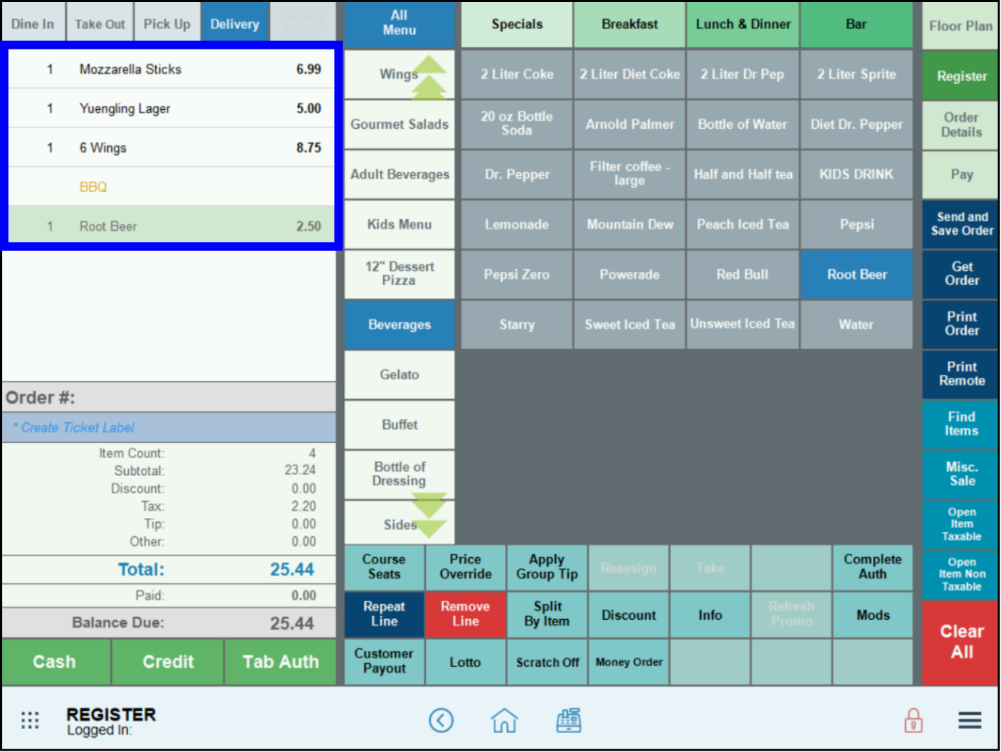
Task: Switch to the Bar menu tab
Action: pyautogui.click(x=856, y=24)
